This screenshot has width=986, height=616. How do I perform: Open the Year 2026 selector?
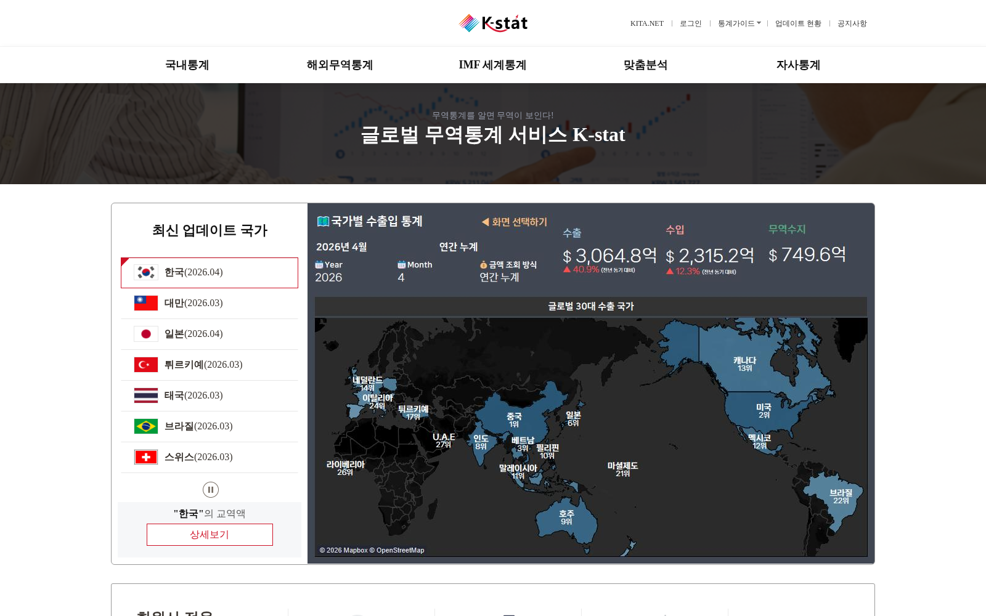(328, 277)
